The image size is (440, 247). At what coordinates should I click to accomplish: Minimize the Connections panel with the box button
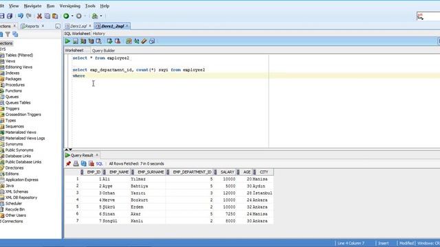coord(58,26)
